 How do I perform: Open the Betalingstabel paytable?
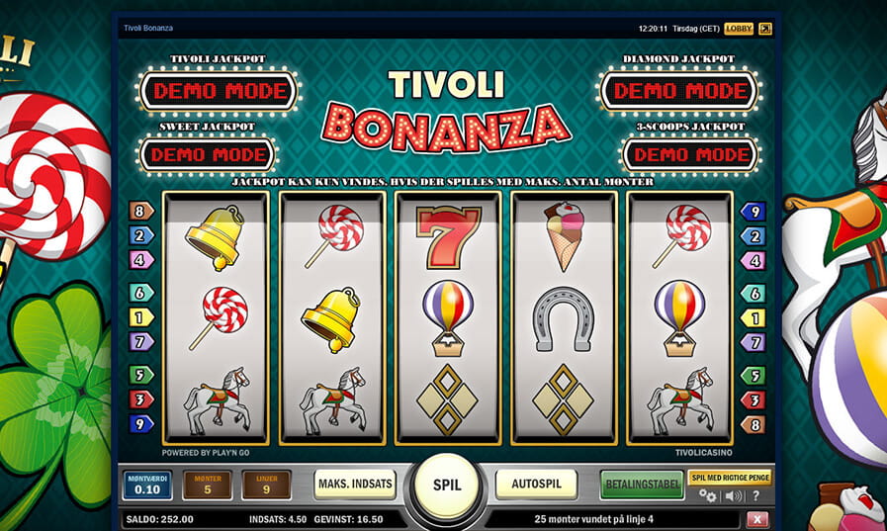coord(642,485)
